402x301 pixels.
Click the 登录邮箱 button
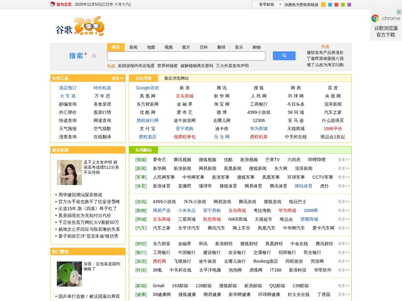point(266,4)
